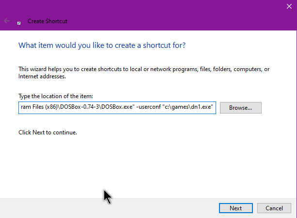297x218 pixels.
Task: Click the 'Click Next to continue.' text
Action: pyautogui.click(x=48, y=132)
